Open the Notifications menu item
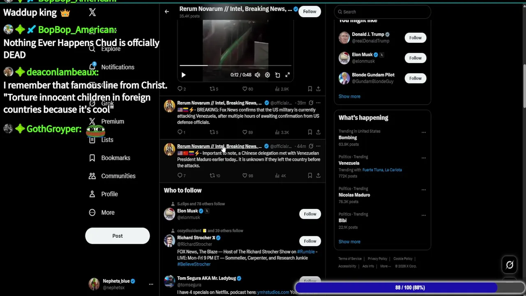The height and width of the screenshot is (296, 526). click(x=112, y=67)
